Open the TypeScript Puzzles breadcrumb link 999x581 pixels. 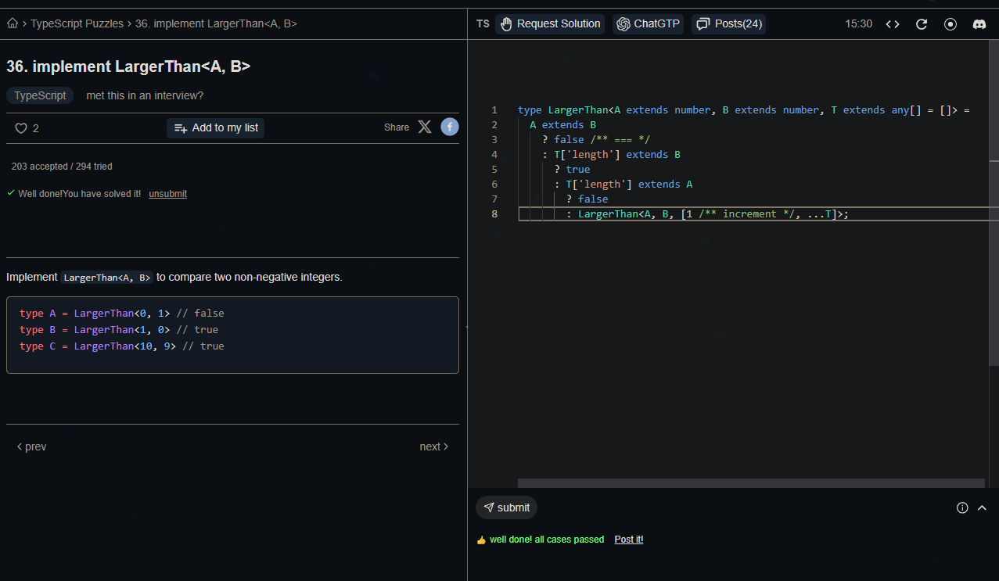pos(77,23)
